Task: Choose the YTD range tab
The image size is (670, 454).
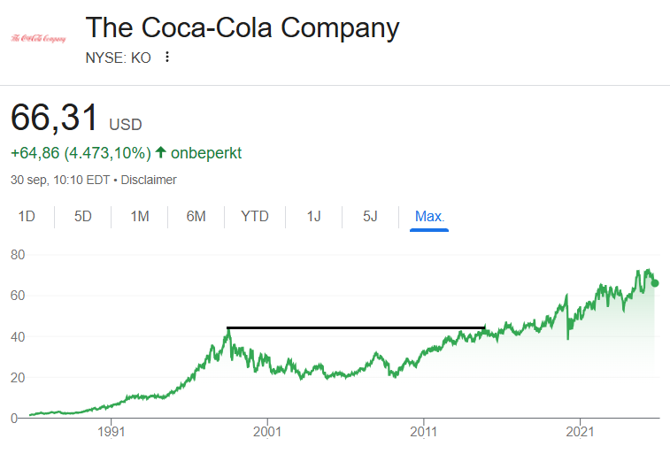Action: (x=255, y=217)
